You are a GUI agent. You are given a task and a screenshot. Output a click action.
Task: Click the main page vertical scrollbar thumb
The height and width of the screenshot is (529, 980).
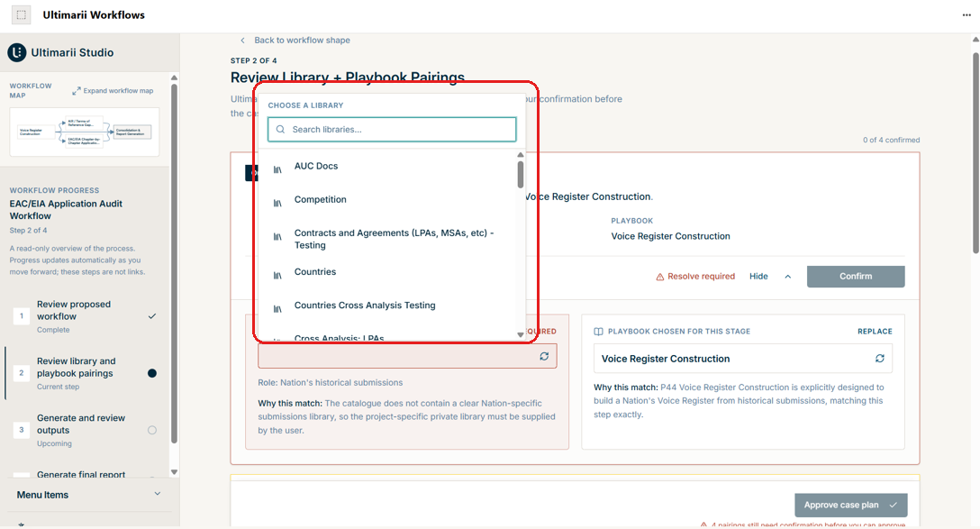pyautogui.click(x=975, y=152)
